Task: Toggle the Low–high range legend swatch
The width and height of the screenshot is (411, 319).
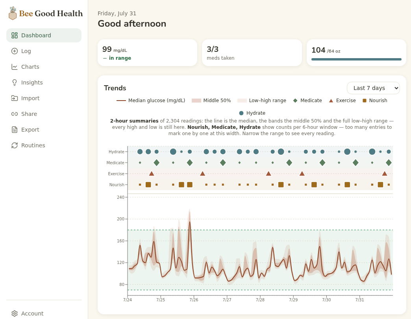Action: click(x=242, y=101)
